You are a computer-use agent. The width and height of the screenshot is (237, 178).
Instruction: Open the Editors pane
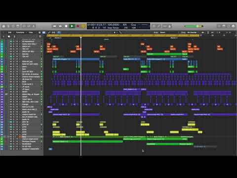(x=34, y=26)
